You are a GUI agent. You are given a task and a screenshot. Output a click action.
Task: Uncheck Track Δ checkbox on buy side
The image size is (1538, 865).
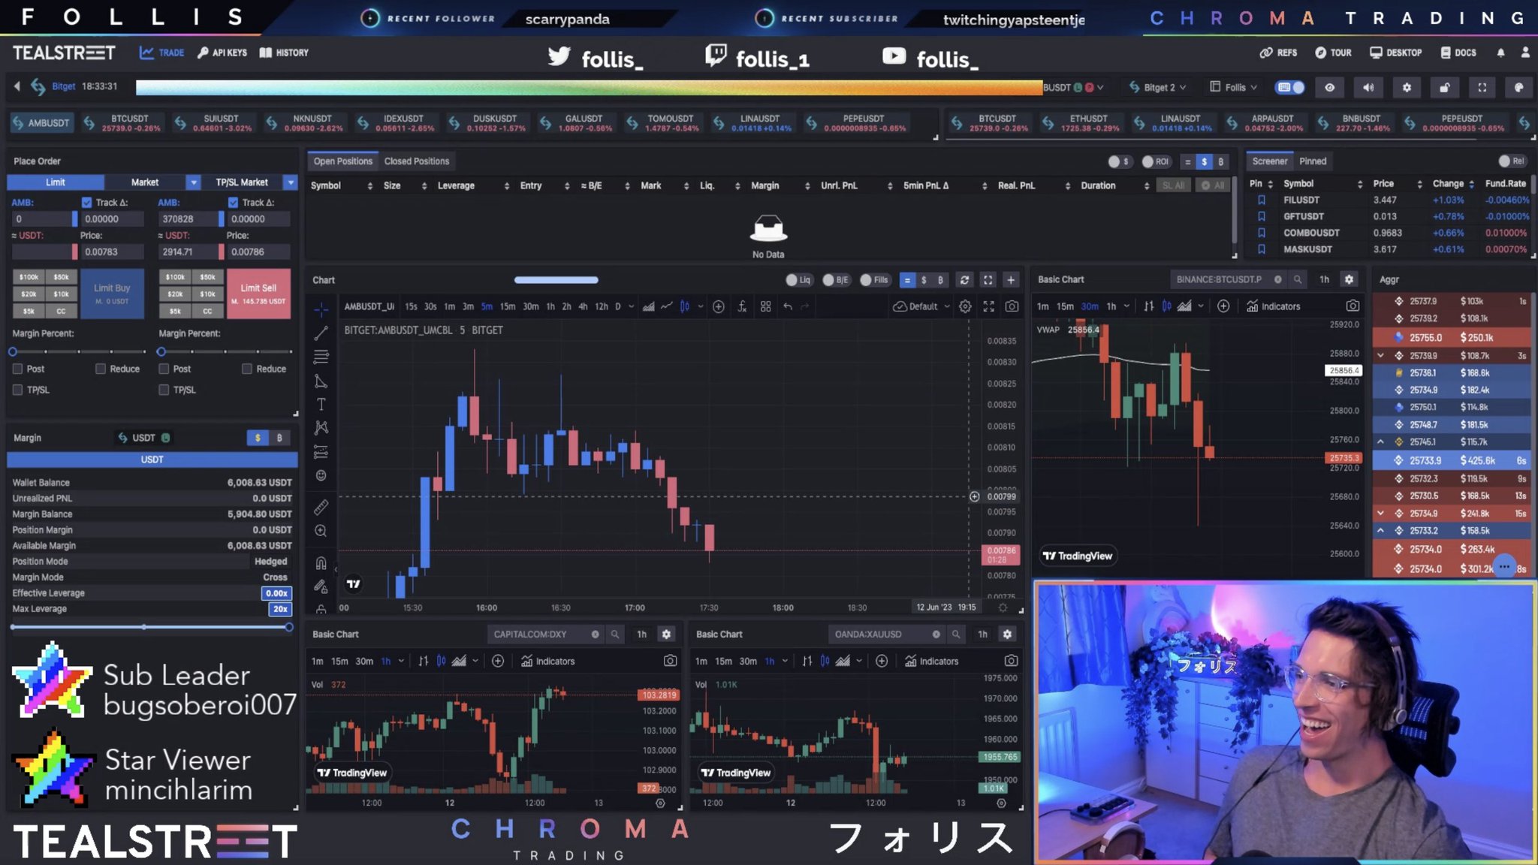pos(87,203)
